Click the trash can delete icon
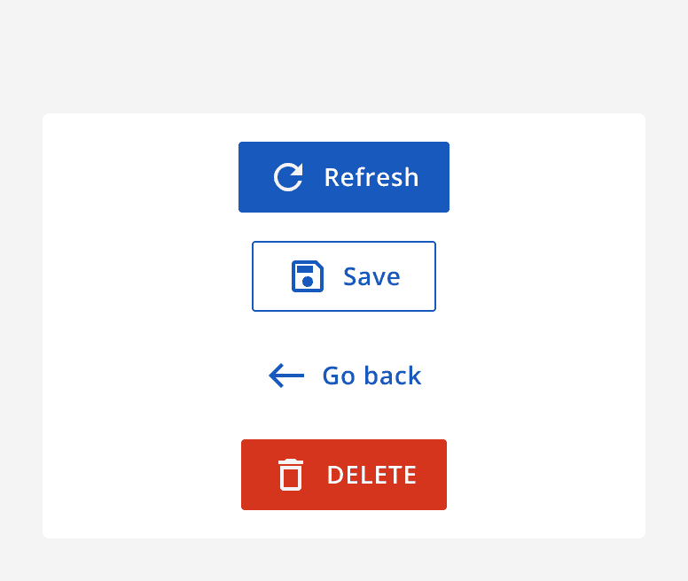 [x=291, y=475]
